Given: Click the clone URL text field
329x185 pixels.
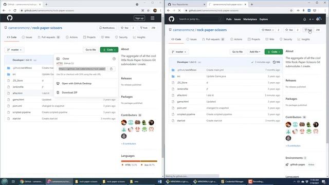Looking at the screenshot, I should 82,69.
